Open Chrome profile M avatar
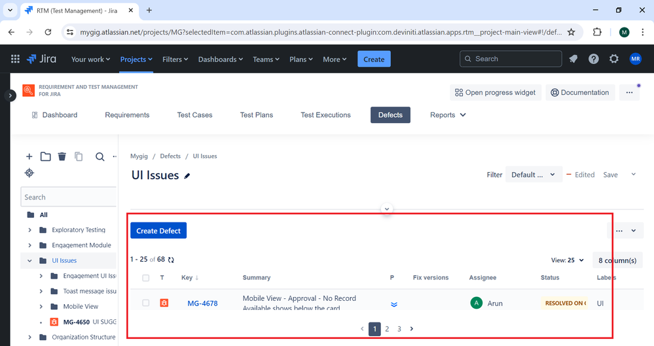 624,32
